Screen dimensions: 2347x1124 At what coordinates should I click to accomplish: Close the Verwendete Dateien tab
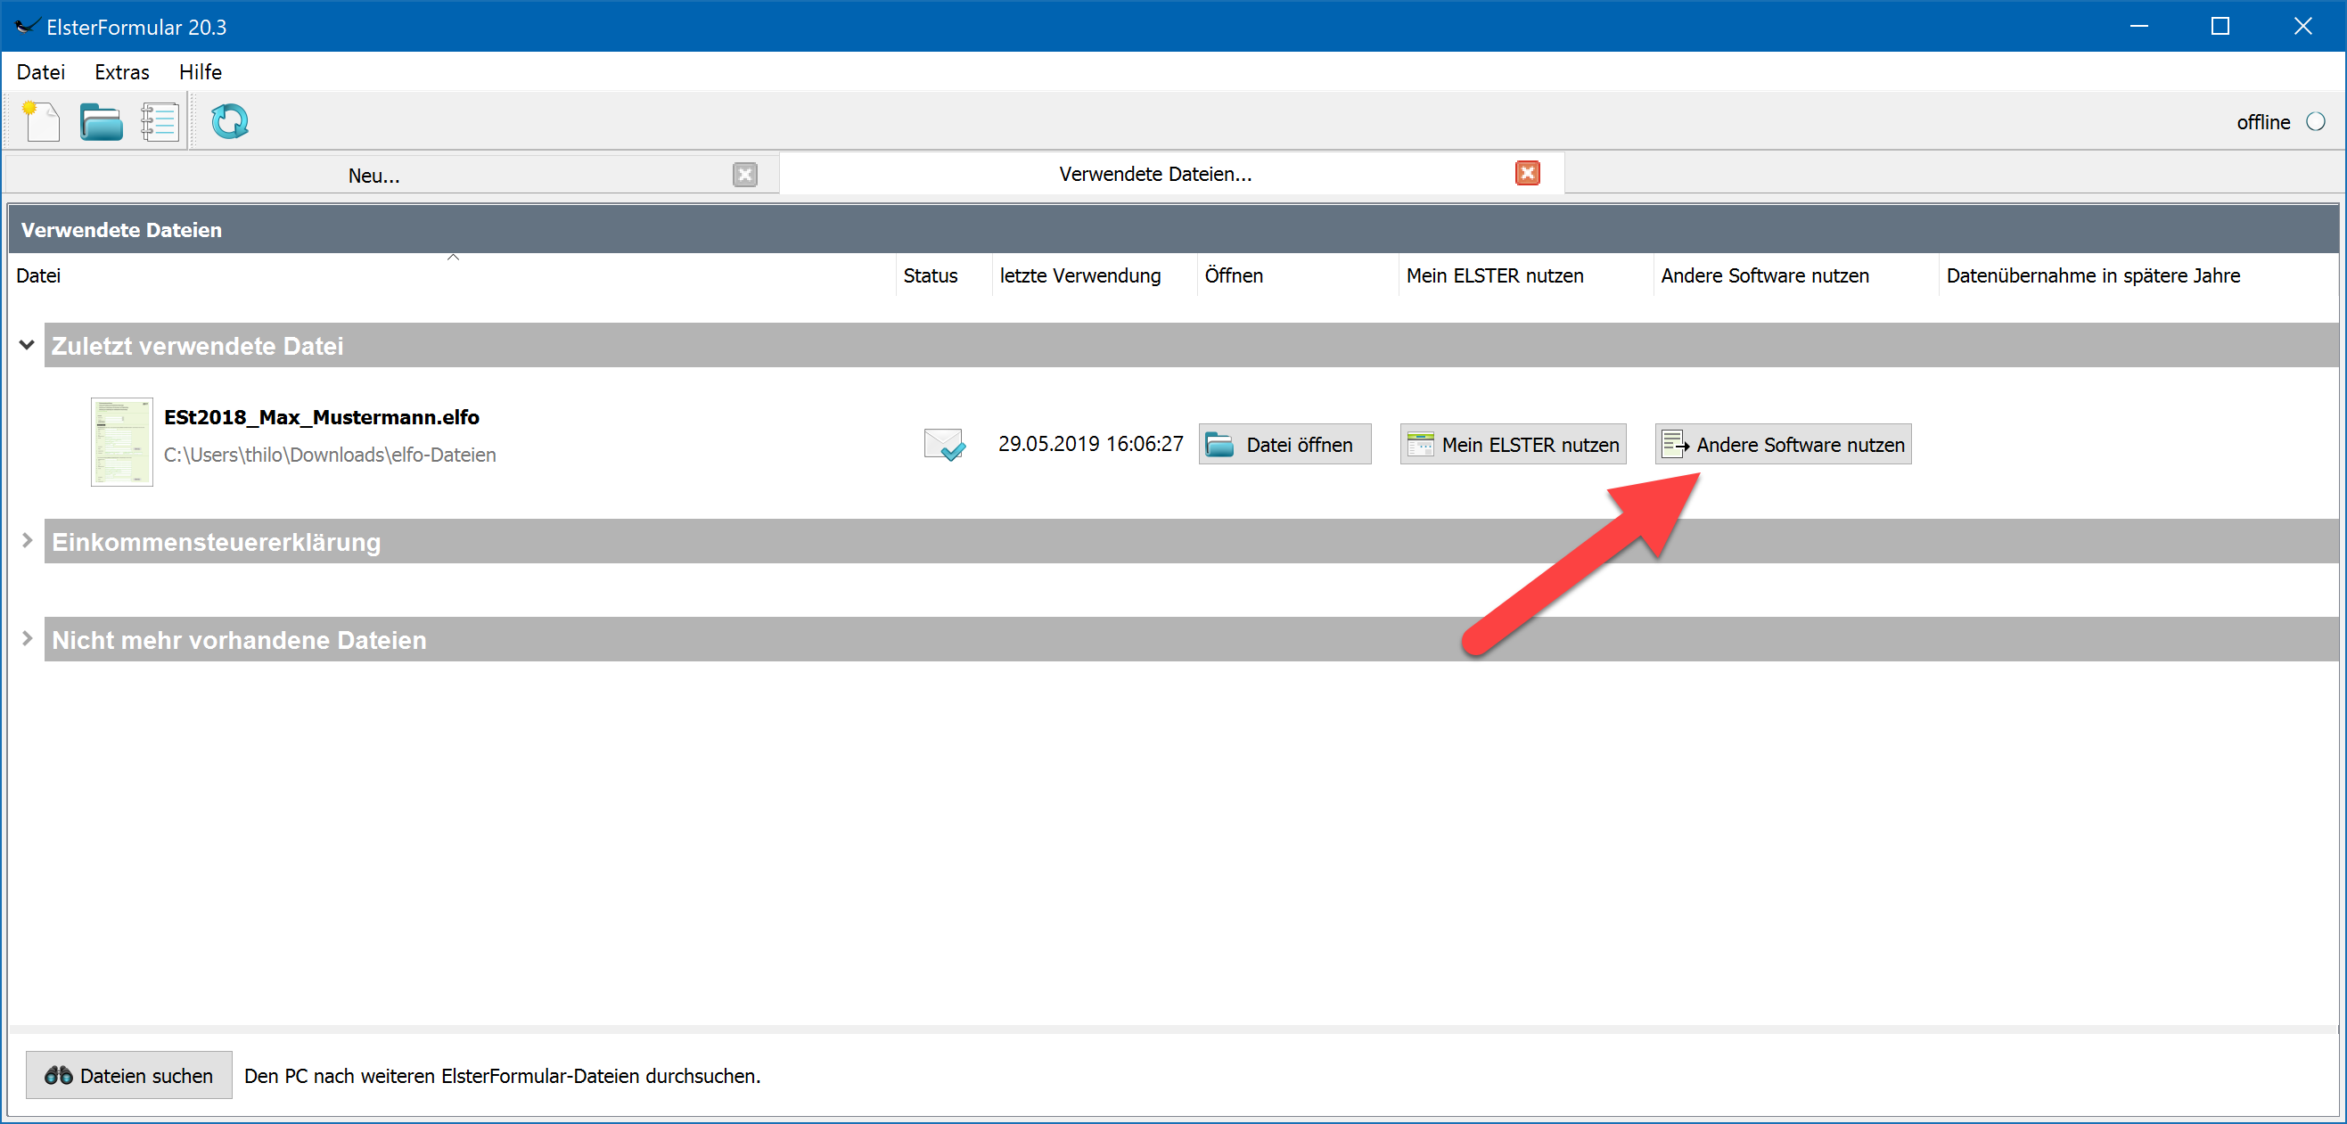point(1527,173)
